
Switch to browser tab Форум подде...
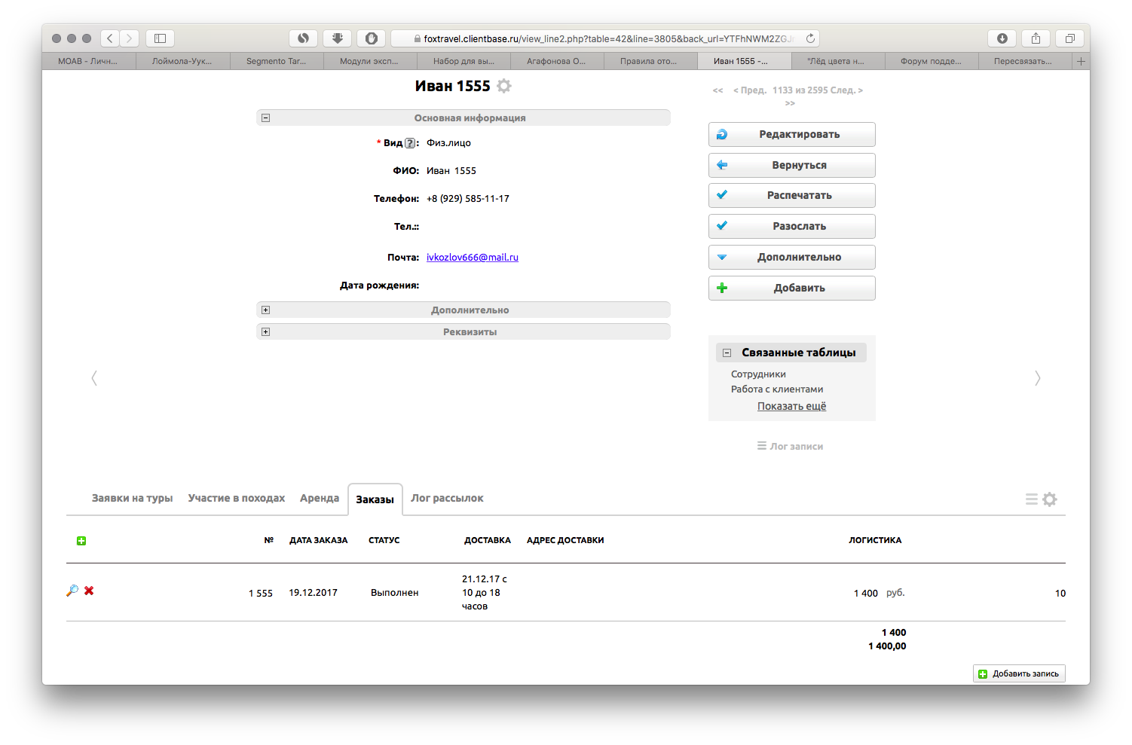(x=931, y=61)
